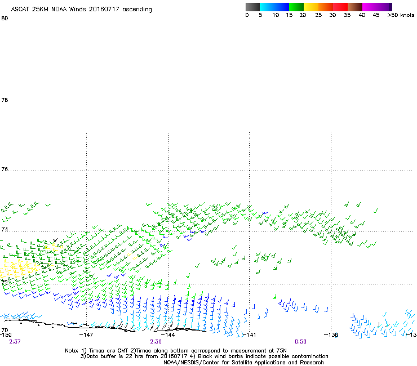Image resolution: width=417 pixels, height=366 pixels.
Task: Click the yellow 20-25 knots legend segment
Action: tap(311, 7)
